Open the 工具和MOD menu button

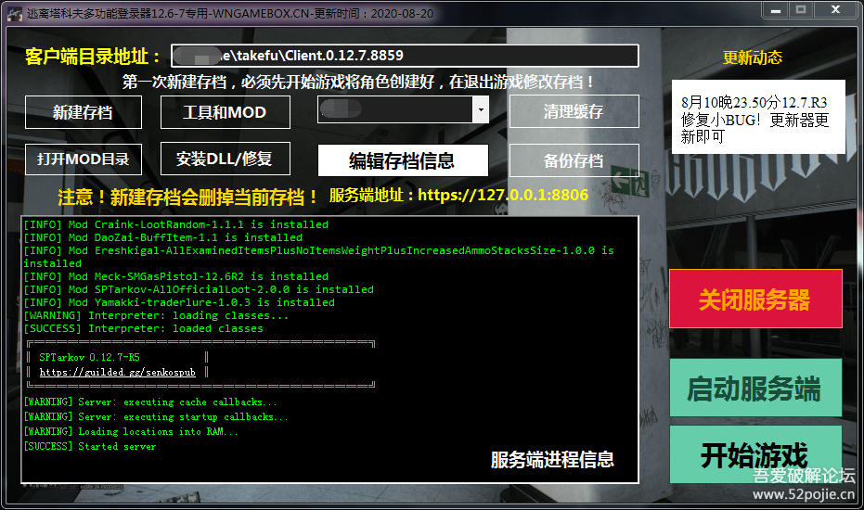(x=225, y=112)
